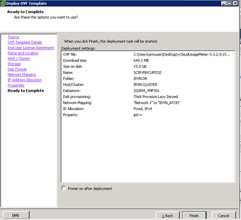
Task: Open Help for this wizard
Action: pos(16,215)
